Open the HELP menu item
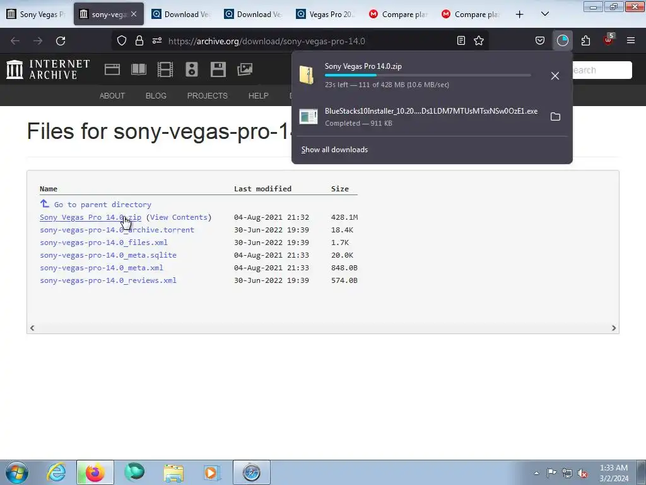 [x=258, y=96]
